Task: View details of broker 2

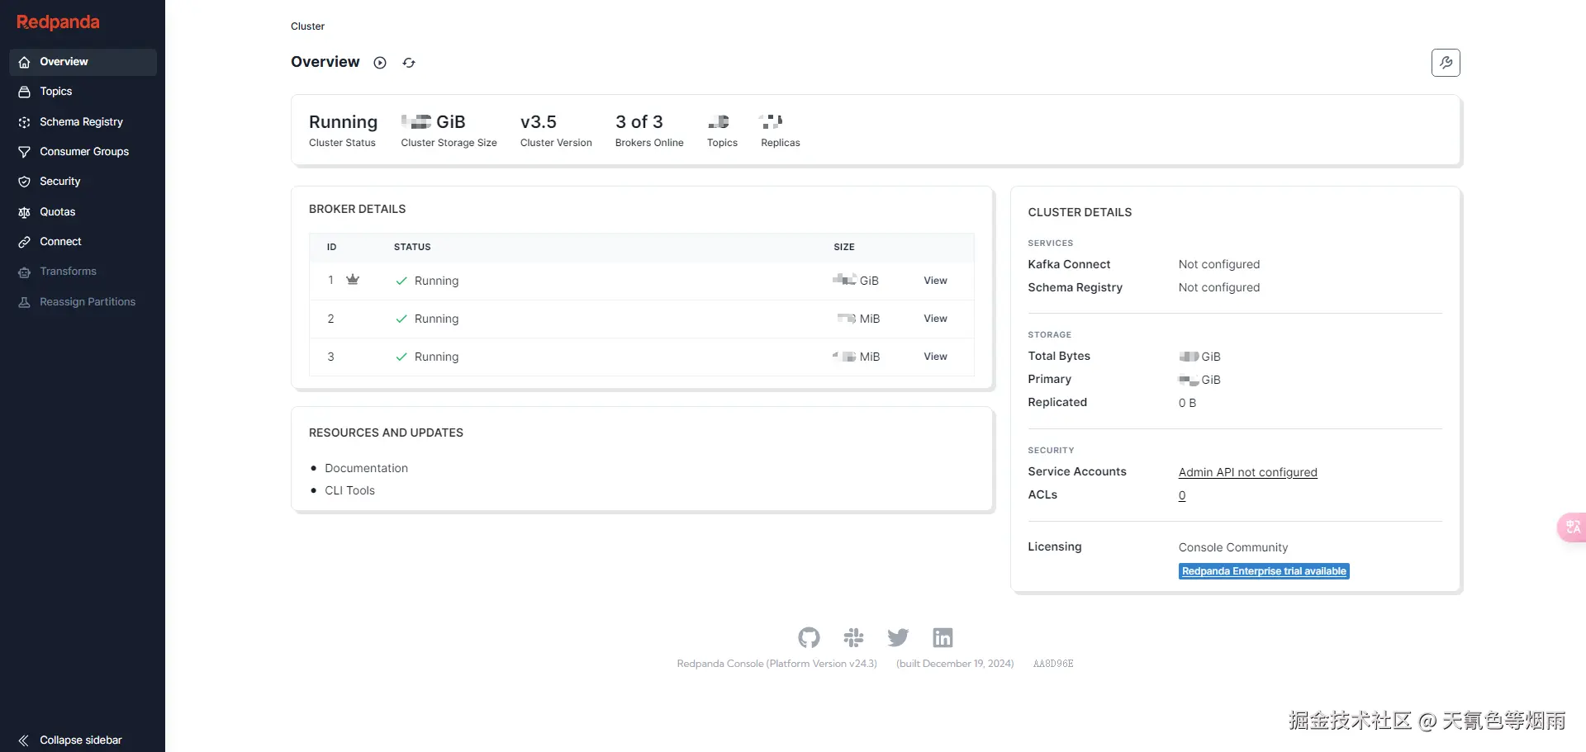Action: (x=935, y=319)
